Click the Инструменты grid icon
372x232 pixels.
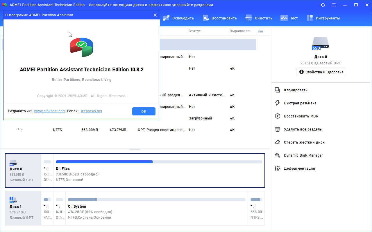point(310,18)
